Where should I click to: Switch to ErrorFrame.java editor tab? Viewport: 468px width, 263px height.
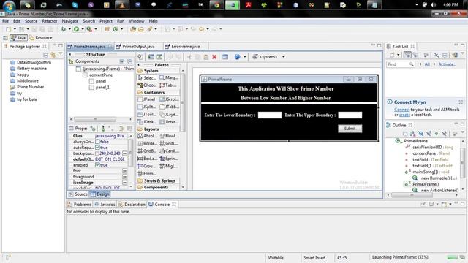pos(186,47)
